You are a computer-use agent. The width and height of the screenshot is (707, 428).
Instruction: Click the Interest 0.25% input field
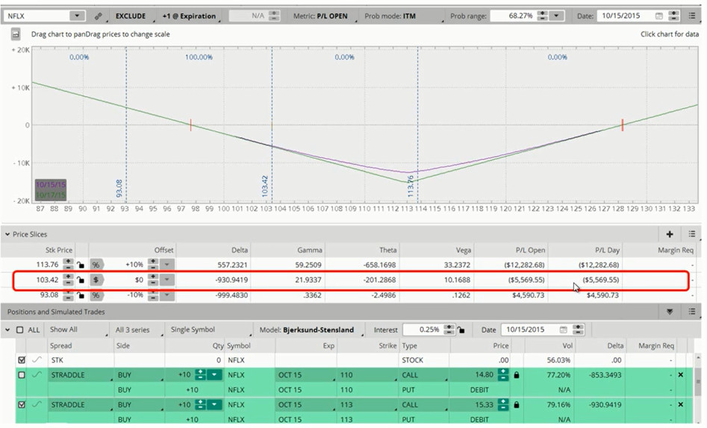tap(423, 330)
